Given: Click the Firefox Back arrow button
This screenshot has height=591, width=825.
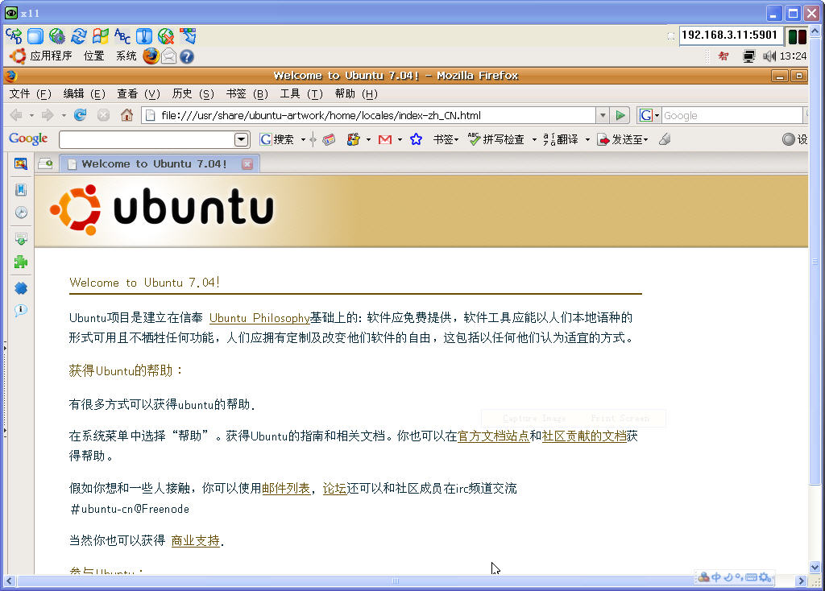Looking at the screenshot, I should 16,115.
